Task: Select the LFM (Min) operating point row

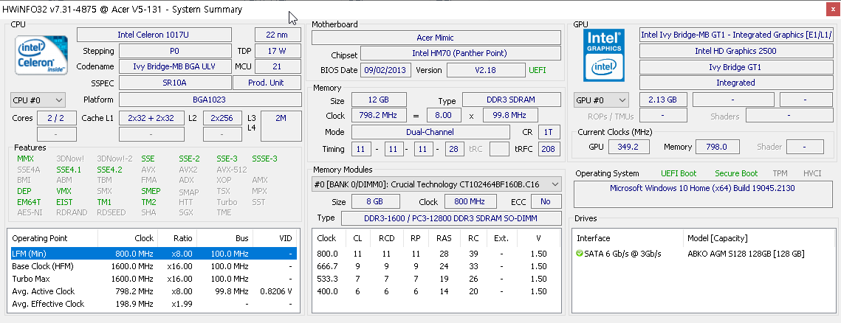Action: [154, 254]
